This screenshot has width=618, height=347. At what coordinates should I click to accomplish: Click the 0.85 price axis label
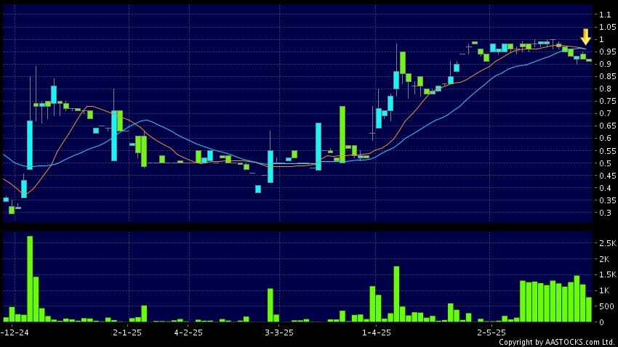tap(607, 76)
